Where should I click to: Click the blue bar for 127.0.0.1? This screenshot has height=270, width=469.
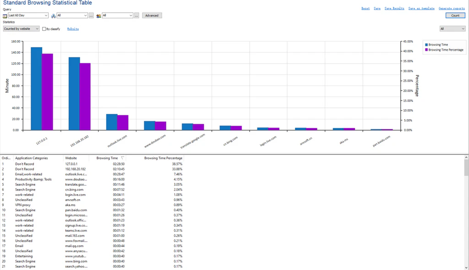click(37, 89)
